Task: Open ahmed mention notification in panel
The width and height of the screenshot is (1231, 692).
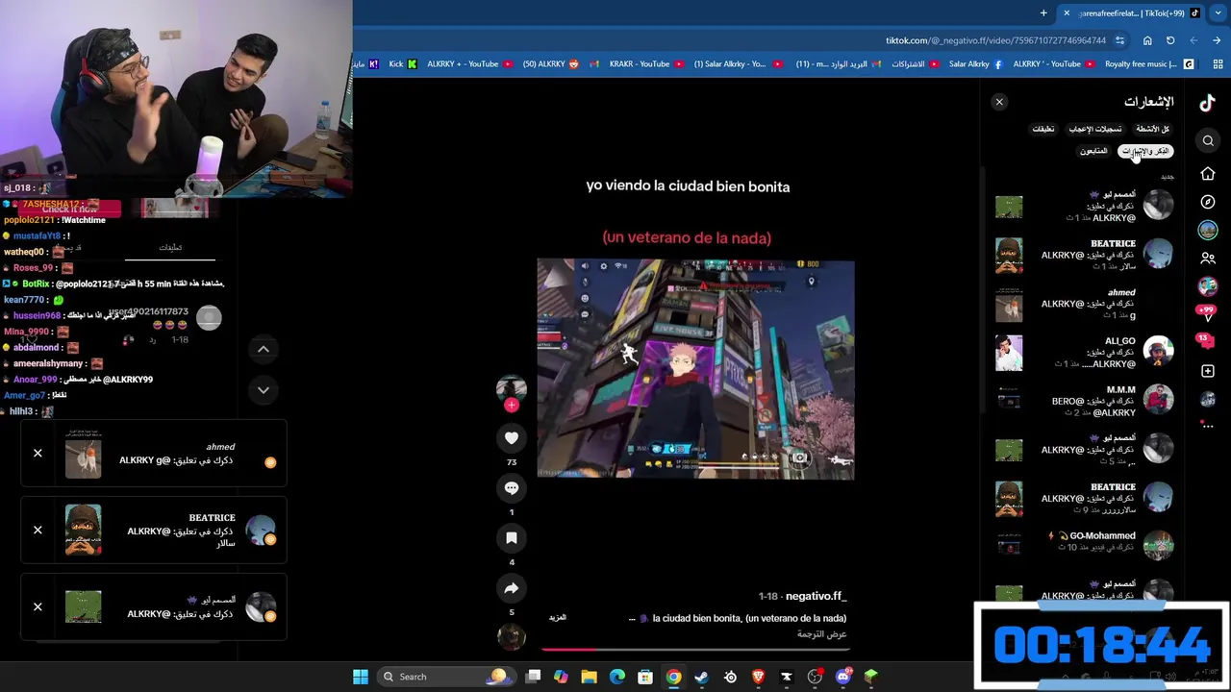Action: (x=1084, y=304)
